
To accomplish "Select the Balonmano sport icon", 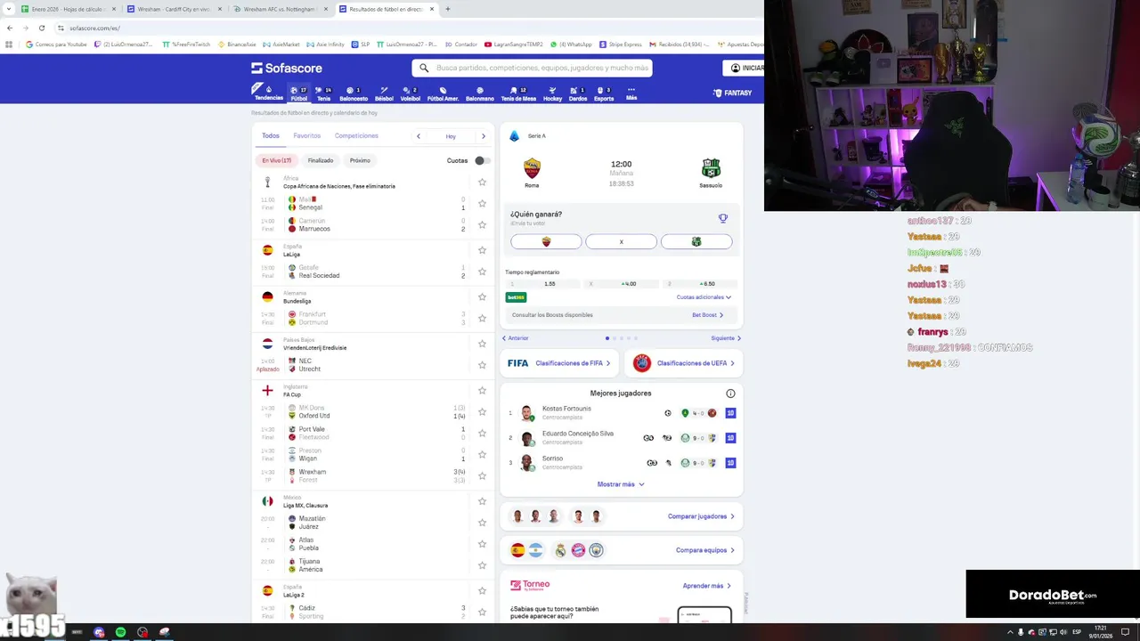I will [480, 93].
